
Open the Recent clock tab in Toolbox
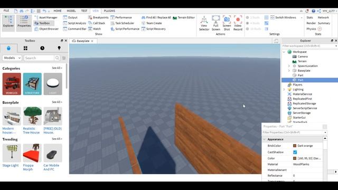point(42,48)
